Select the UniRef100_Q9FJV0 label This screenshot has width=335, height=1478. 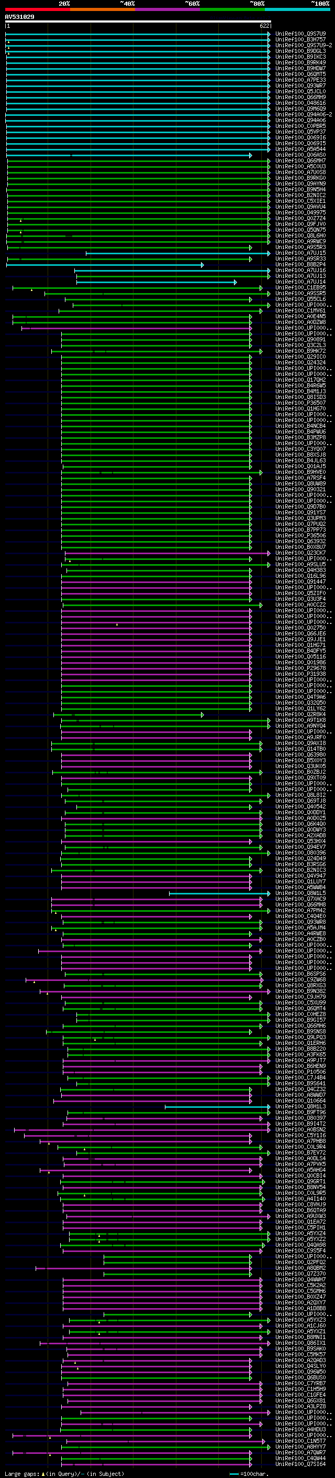click(x=300, y=224)
